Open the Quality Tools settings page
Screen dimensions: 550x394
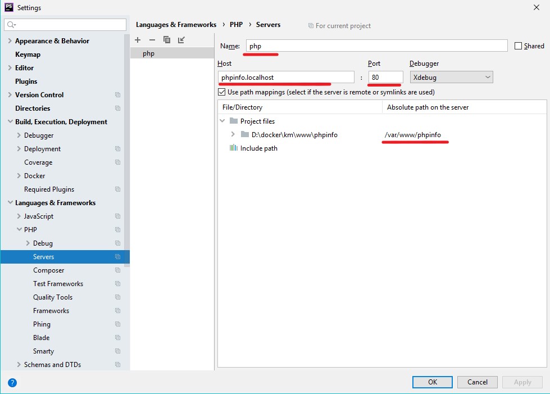click(53, 297)
